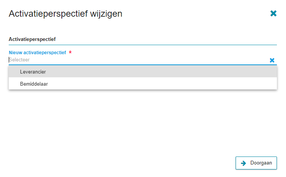The image size is (286, 177).
Task: Click the blank row area beside Bemiddelaar
Action: click(163, 84)
